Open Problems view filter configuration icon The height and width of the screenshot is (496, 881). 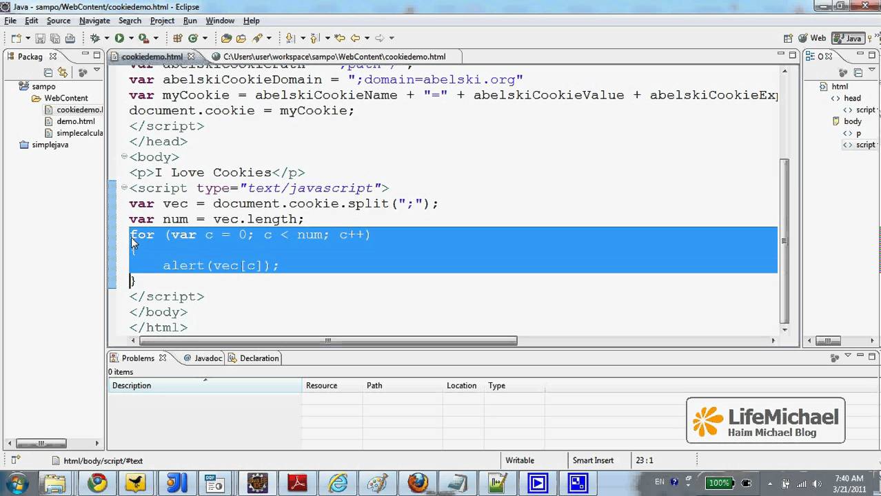(835, 358)
